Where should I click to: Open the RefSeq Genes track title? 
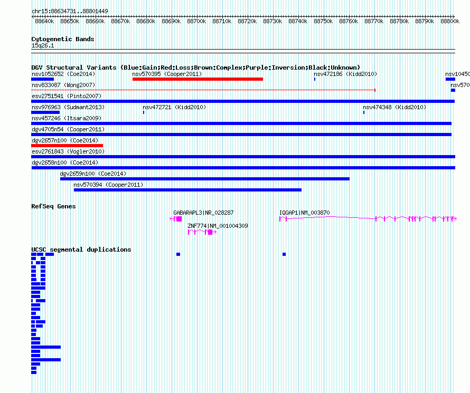(x=53, y=206)
